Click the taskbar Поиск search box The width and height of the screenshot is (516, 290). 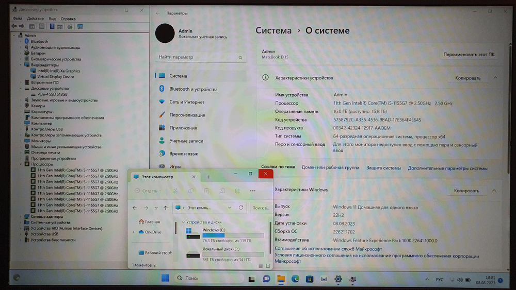[x=209, y=278]
